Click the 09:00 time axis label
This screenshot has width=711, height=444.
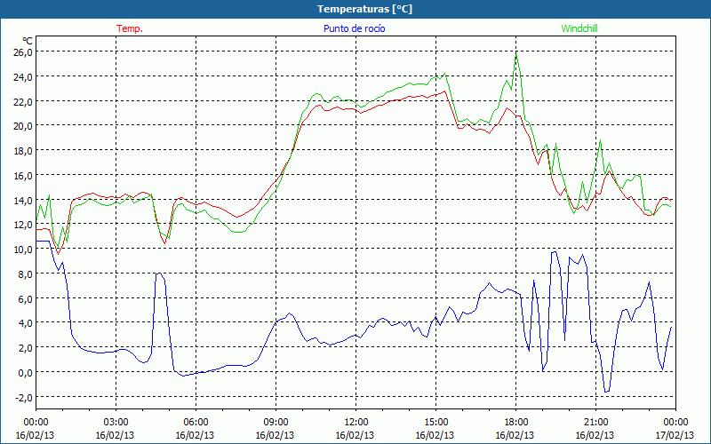276,423
